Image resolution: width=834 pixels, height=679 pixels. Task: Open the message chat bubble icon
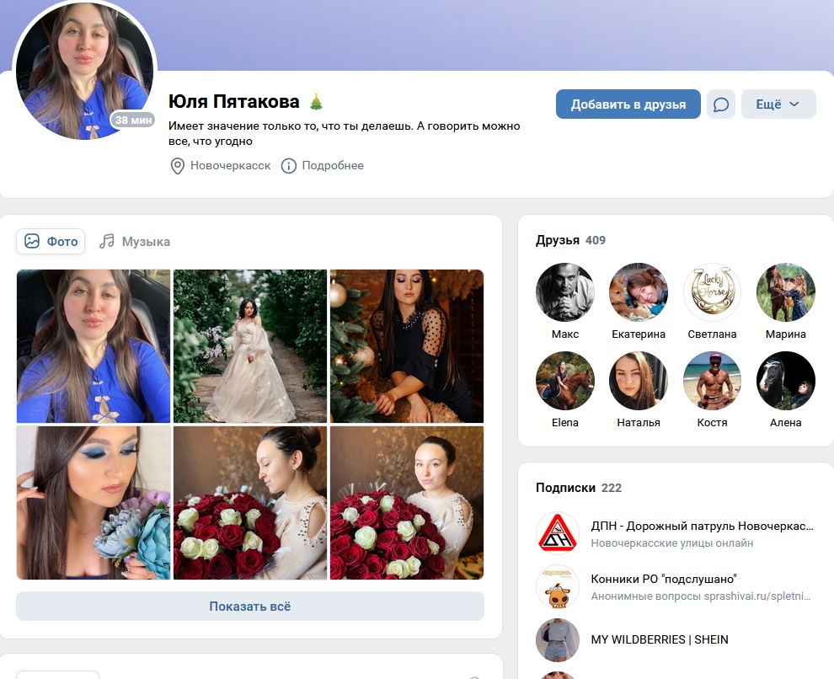pyautogui.click(x=721, y=104)
